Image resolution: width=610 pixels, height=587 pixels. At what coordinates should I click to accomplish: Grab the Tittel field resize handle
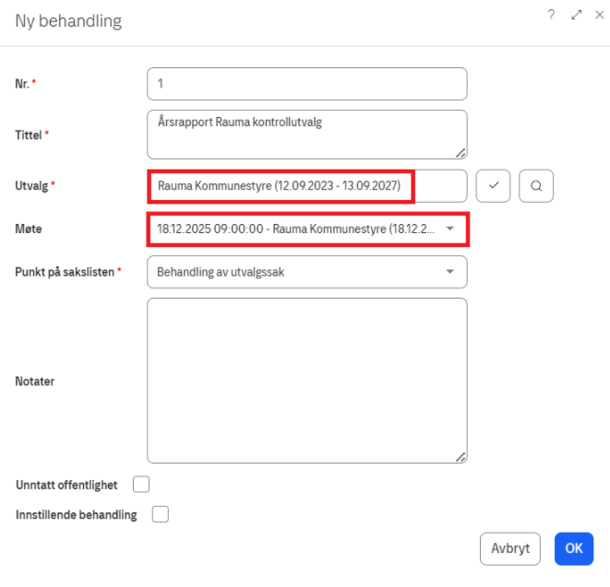[x=460, y=152]
